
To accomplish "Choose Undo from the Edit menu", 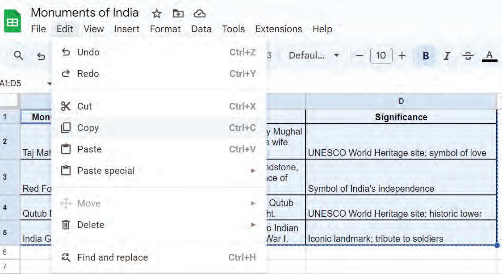I will point(159,52).
